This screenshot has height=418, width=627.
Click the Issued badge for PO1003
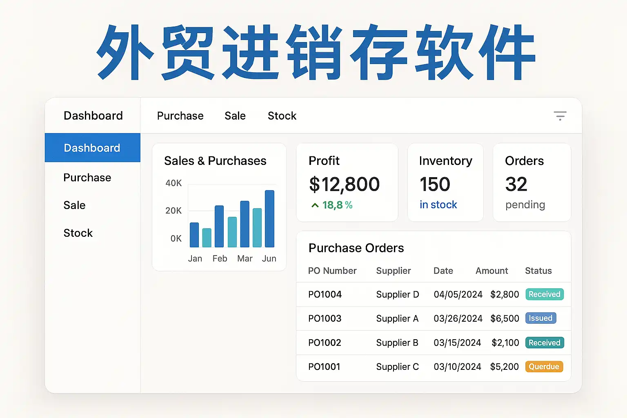coord(540,318)
